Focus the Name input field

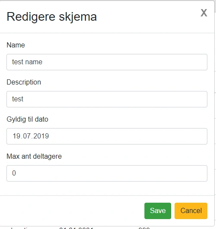click(x=107, y=62)
